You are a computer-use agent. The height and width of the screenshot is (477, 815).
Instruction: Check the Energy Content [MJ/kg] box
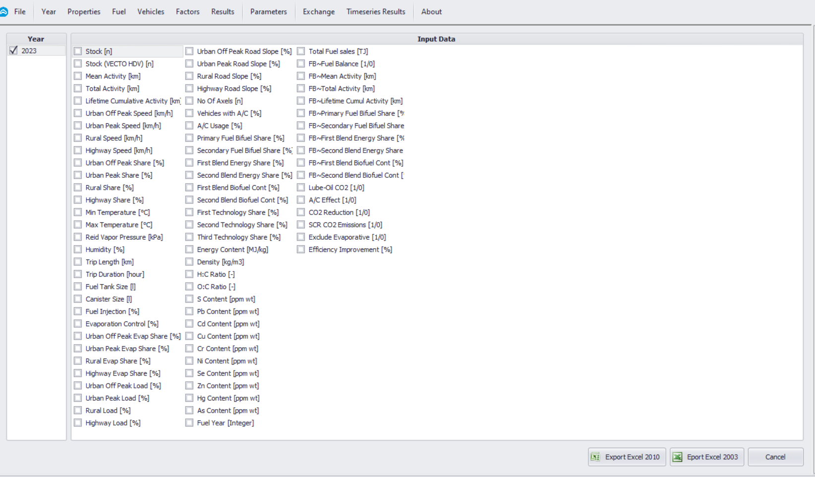pos(189,249)
